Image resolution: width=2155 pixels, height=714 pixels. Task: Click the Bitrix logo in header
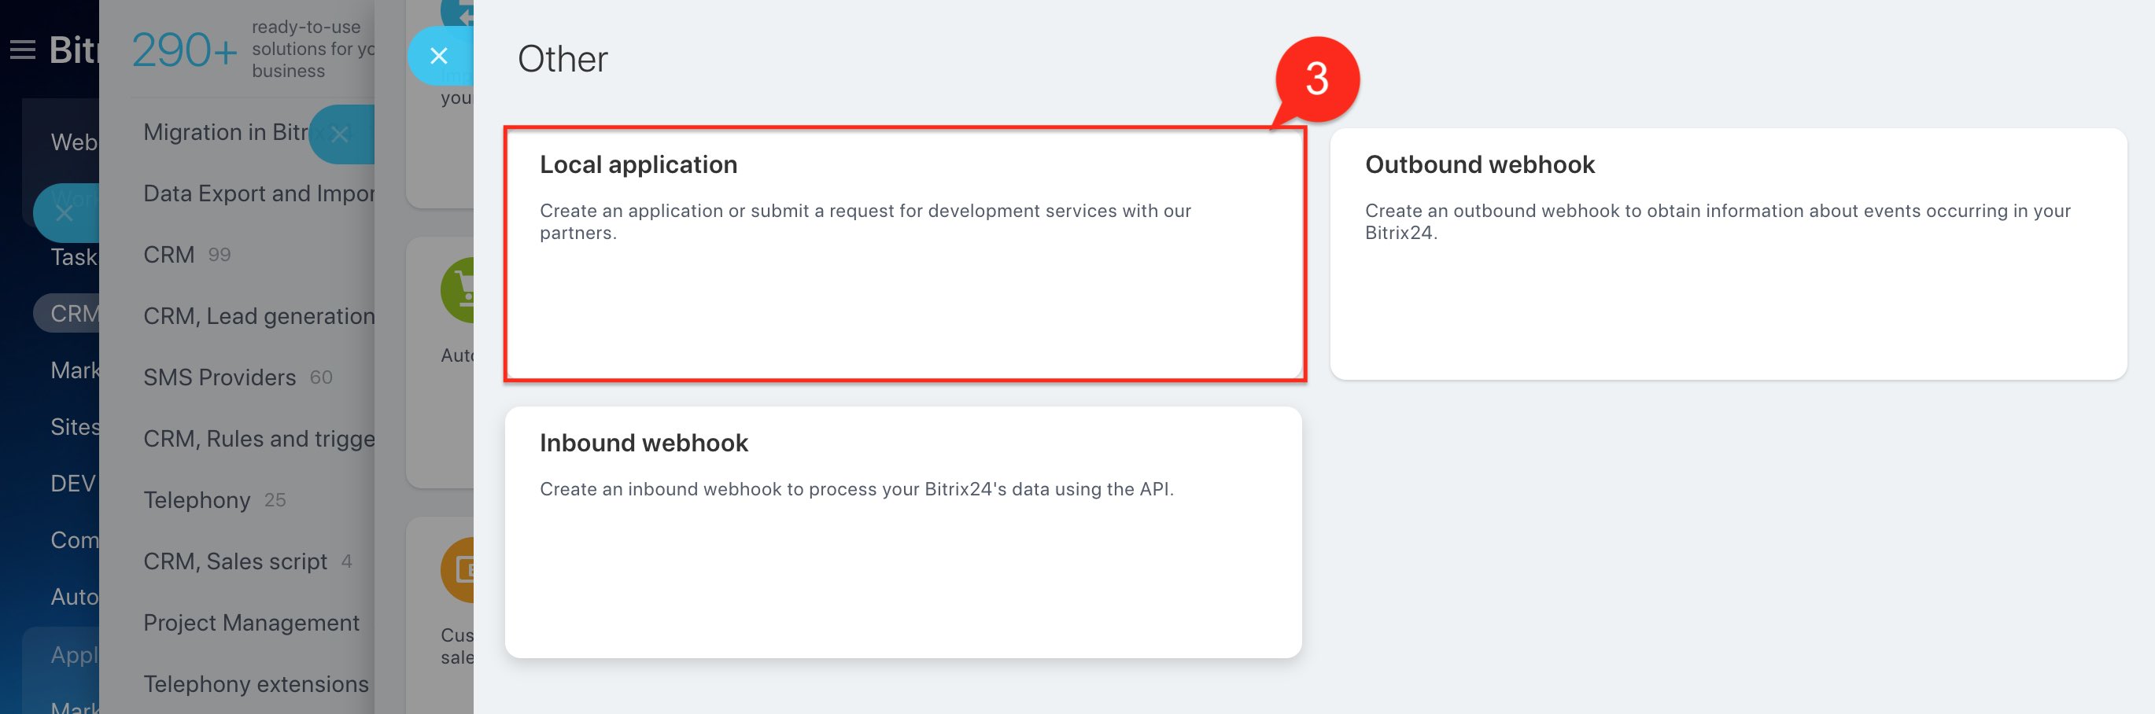(74, 50)
